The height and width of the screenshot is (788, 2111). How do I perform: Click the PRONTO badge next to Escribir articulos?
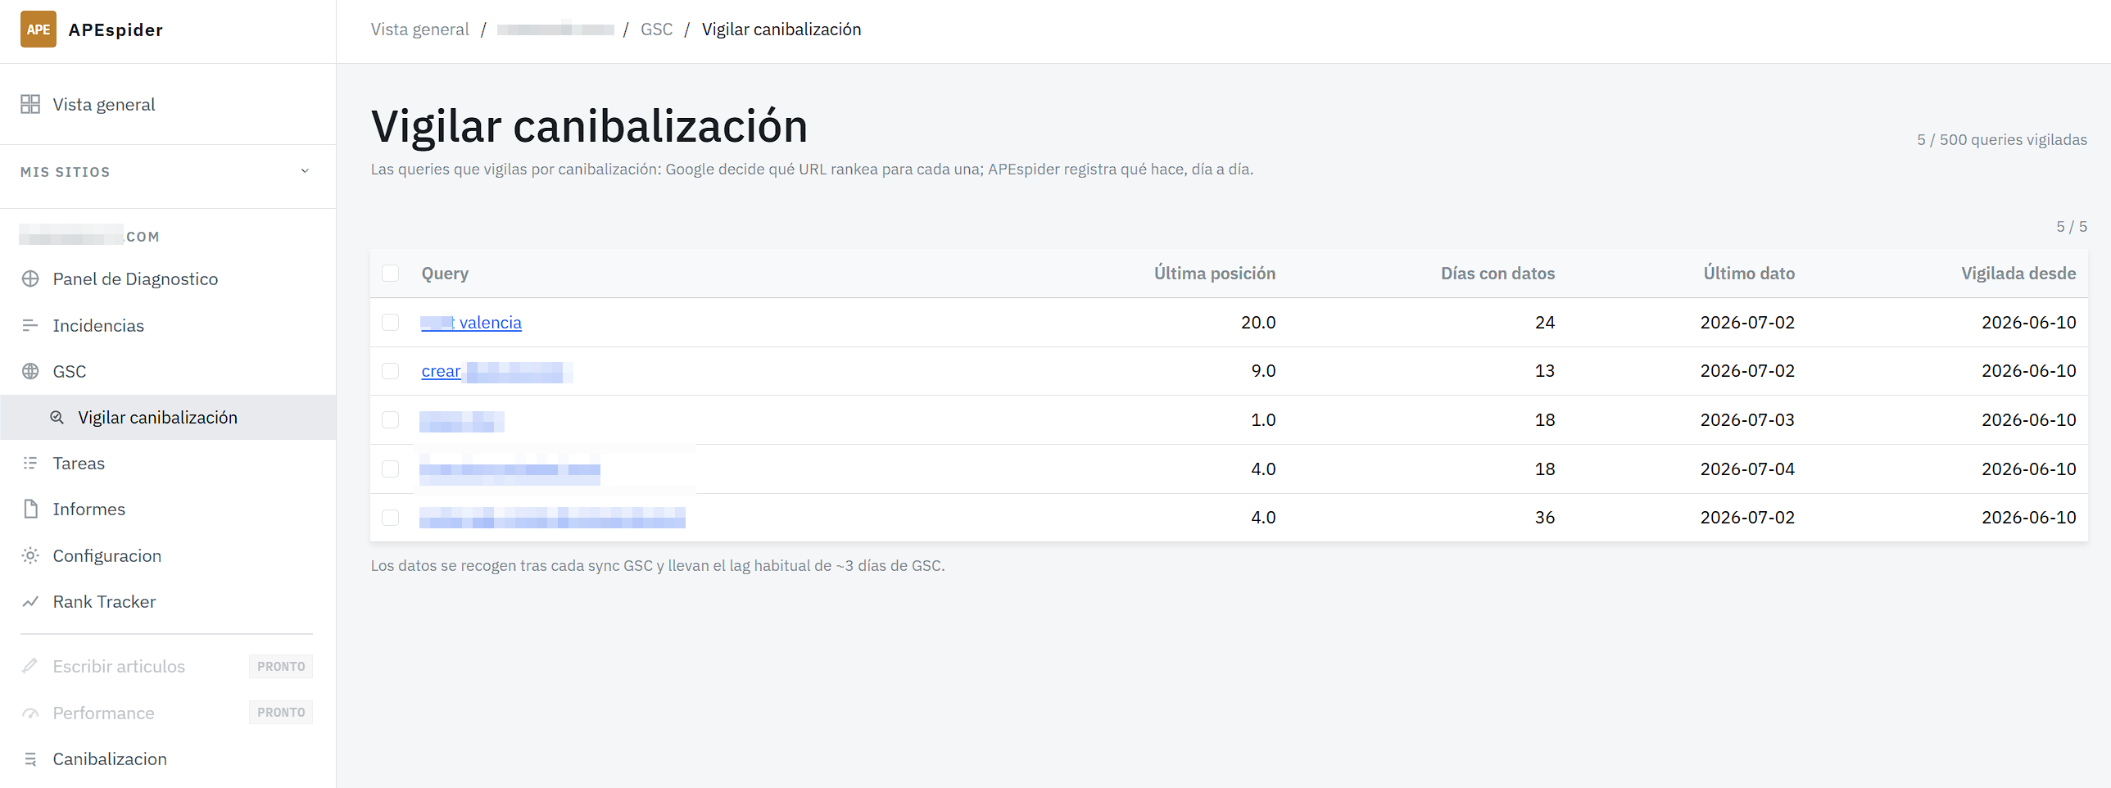pyautogui.click(x=281, y=666)
